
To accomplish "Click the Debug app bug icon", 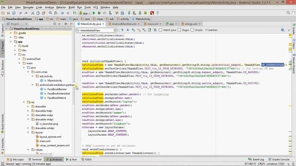I will [99, 13].
